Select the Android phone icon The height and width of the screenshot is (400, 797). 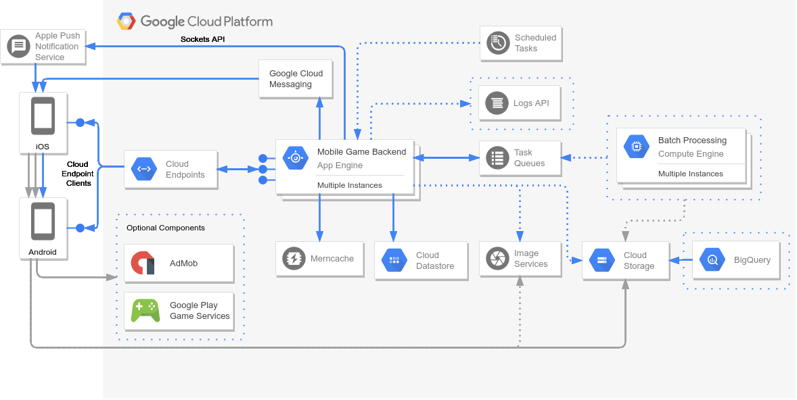tap(43, 222)
